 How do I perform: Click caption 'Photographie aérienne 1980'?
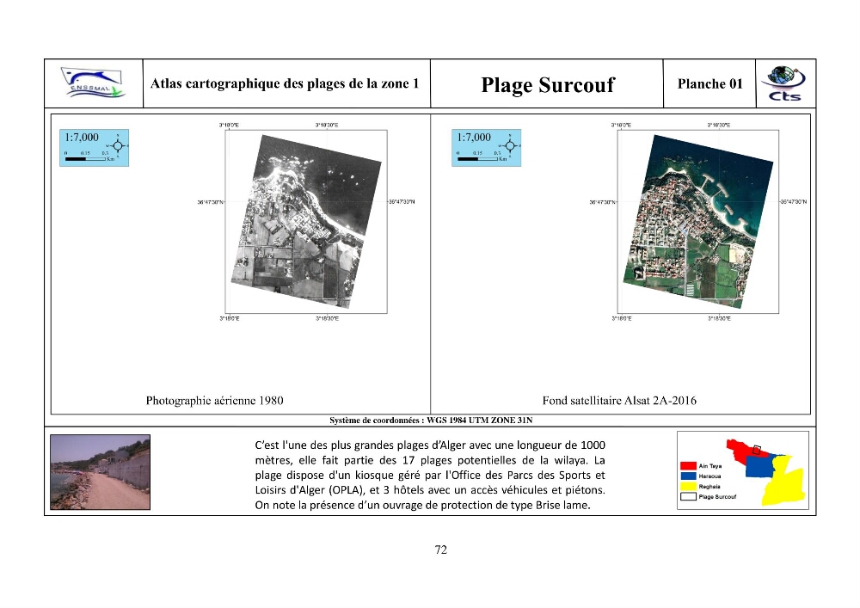[214, 401]
